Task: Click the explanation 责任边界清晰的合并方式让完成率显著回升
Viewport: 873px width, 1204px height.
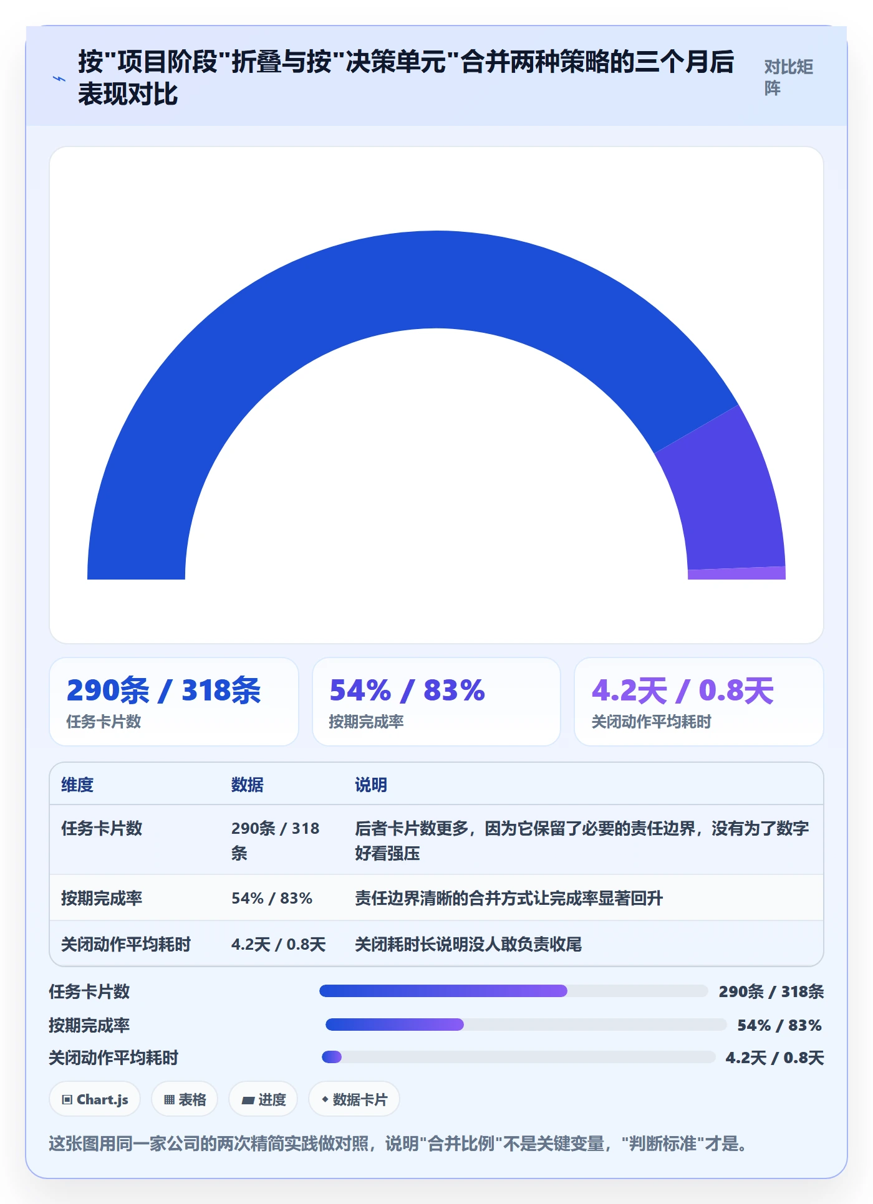Action: [x=509, y=898]
